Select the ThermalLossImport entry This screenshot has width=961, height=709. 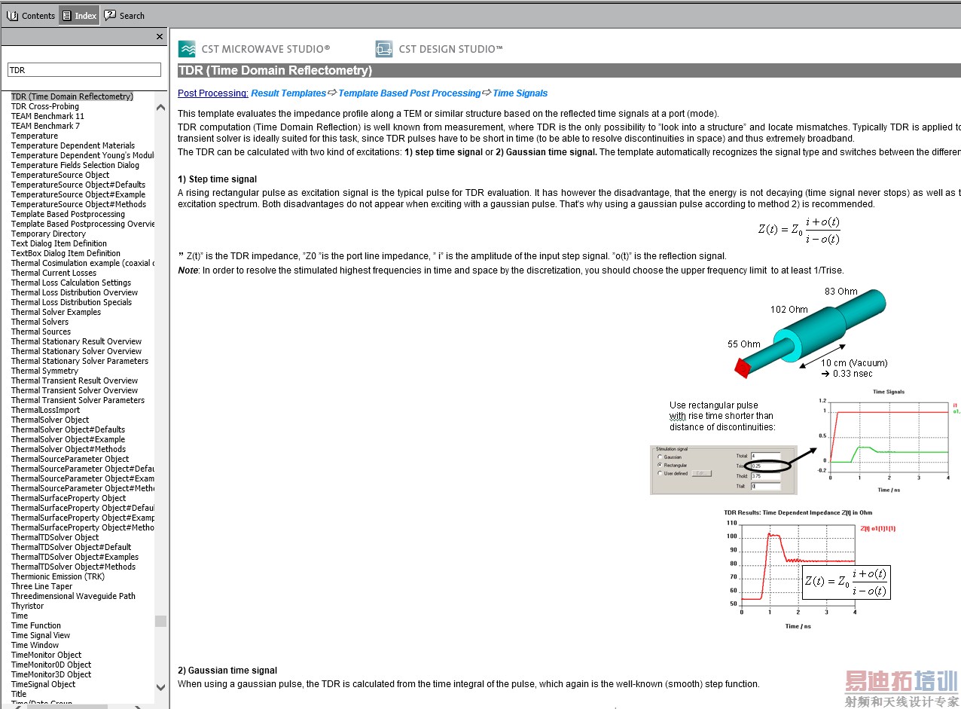[46, 410]
